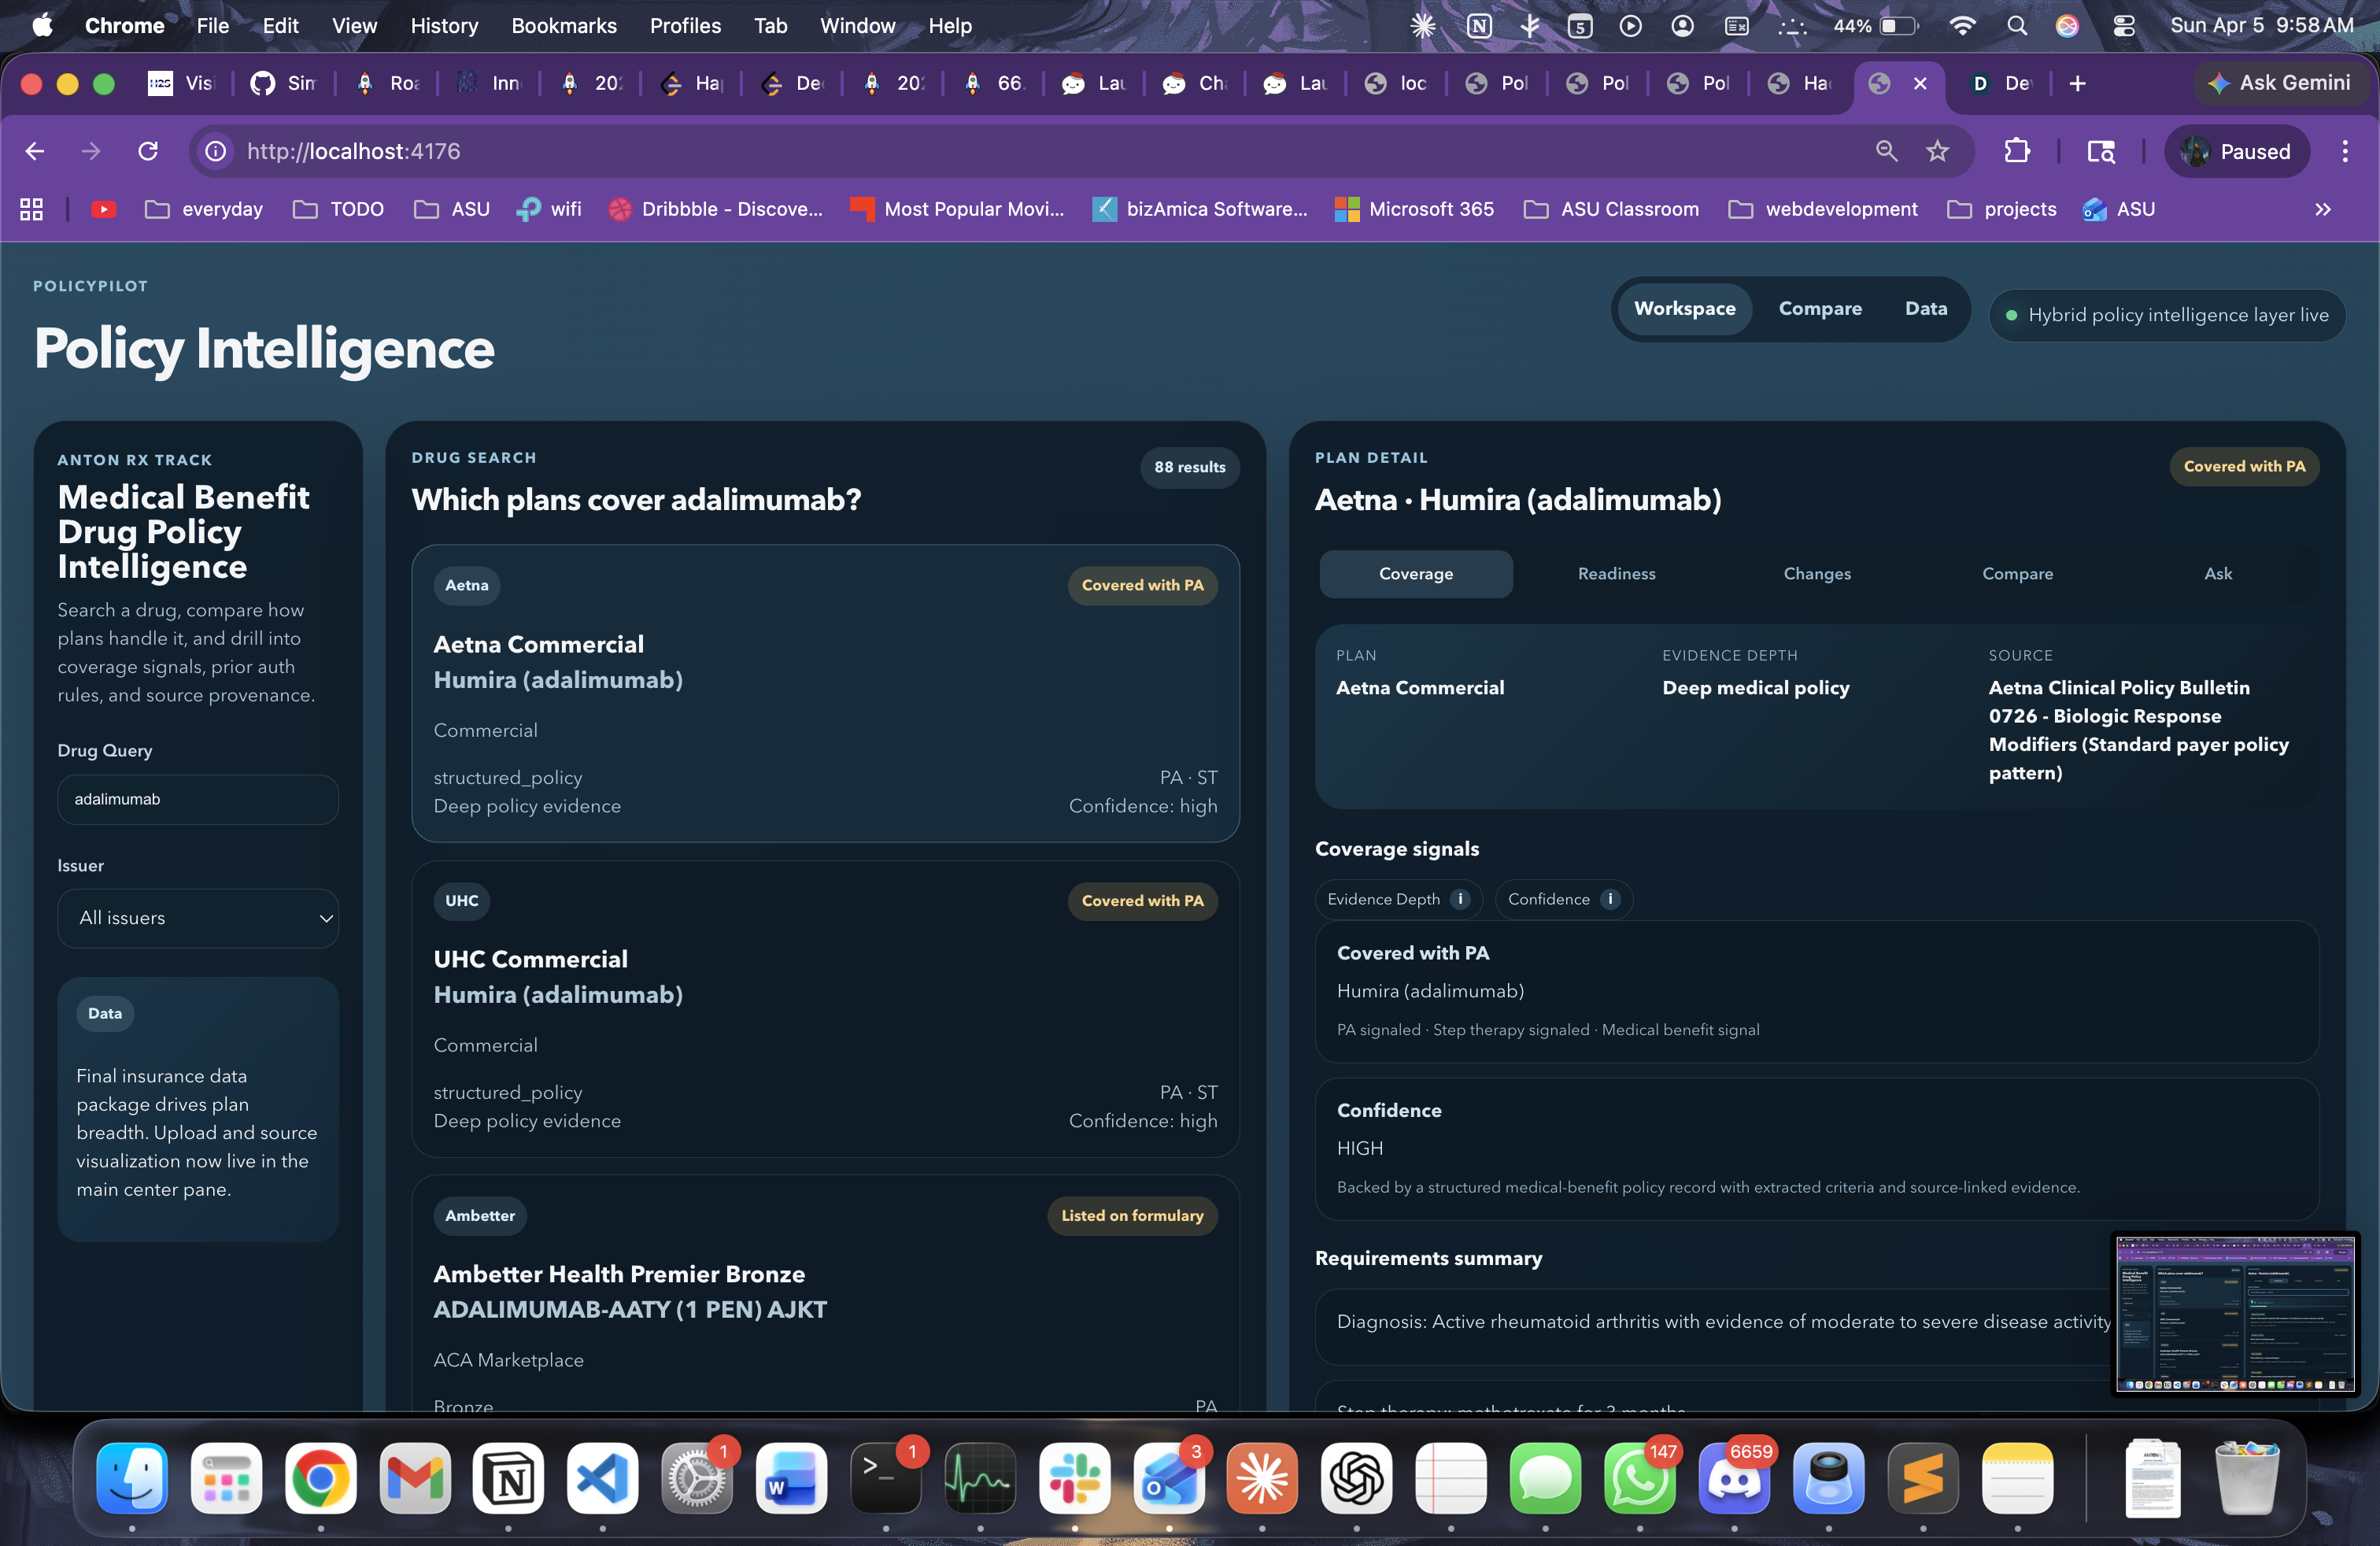Image resolution: width=2380 pixels, height=1546 pixels.
Task: Click the YouTube bookmark icon
Action: coord(103,209)
